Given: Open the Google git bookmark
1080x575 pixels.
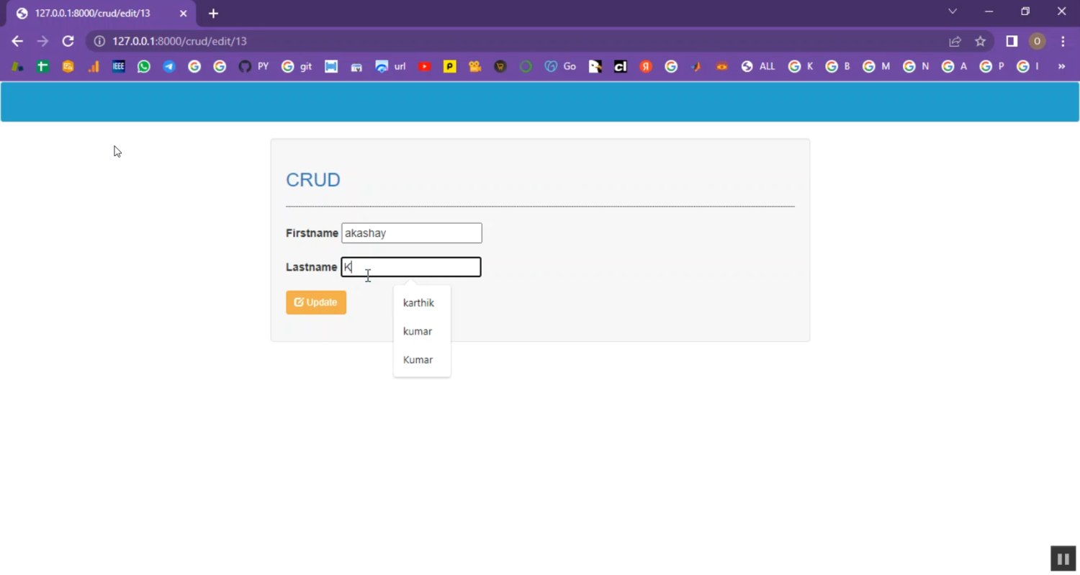Looking at the screenshot, I should [297, 66].
